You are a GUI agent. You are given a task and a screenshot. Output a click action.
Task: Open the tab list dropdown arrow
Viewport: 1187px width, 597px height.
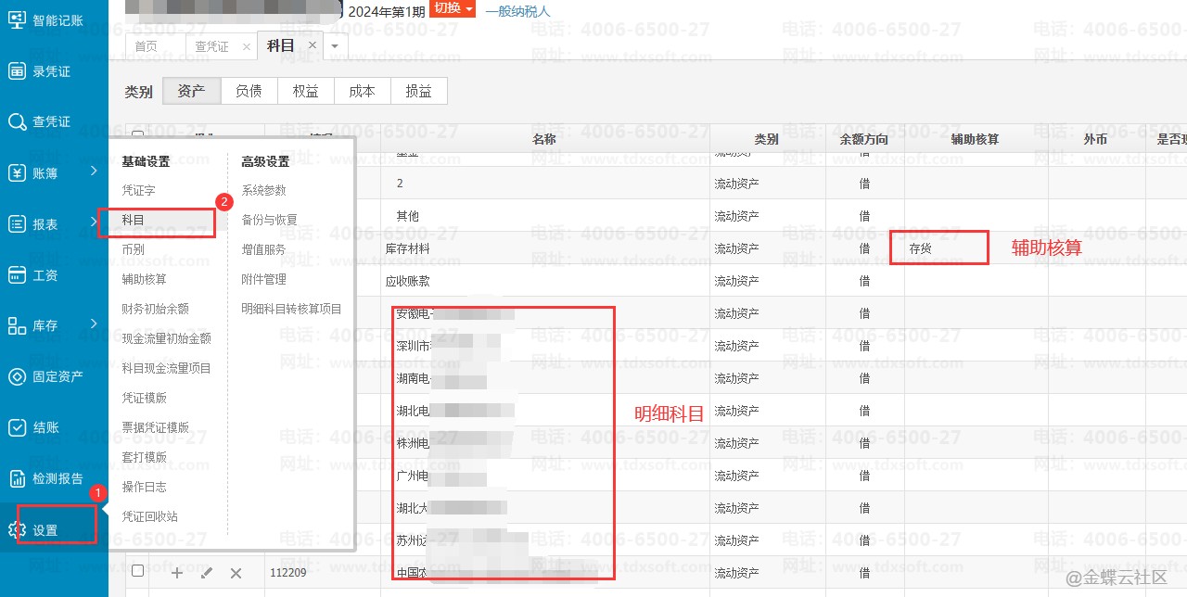pos(335,45)
